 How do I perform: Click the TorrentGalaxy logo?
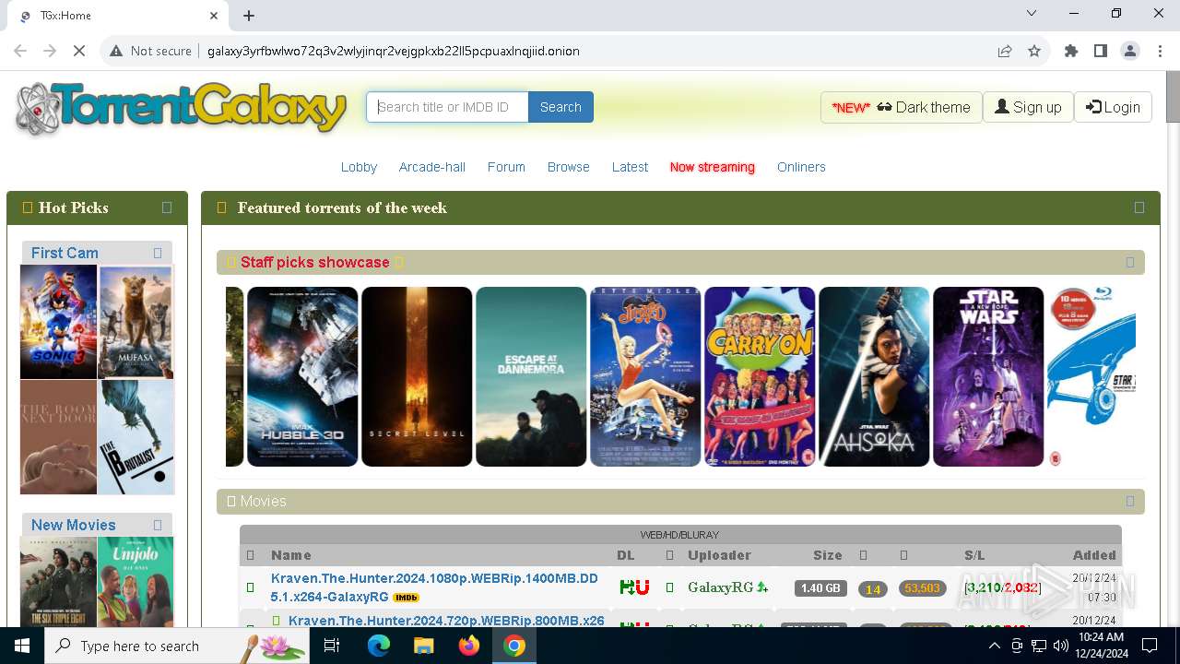click(181, 109)
